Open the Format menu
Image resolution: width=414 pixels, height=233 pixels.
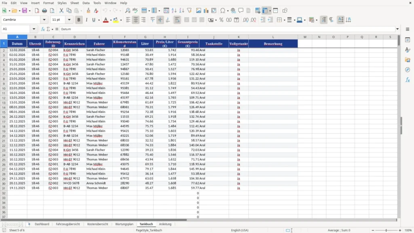click(49, 3)
